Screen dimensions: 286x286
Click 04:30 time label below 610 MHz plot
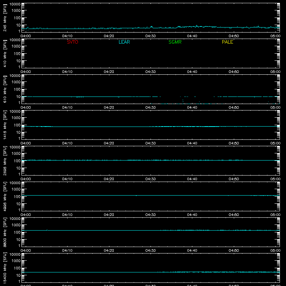point(151,108)
